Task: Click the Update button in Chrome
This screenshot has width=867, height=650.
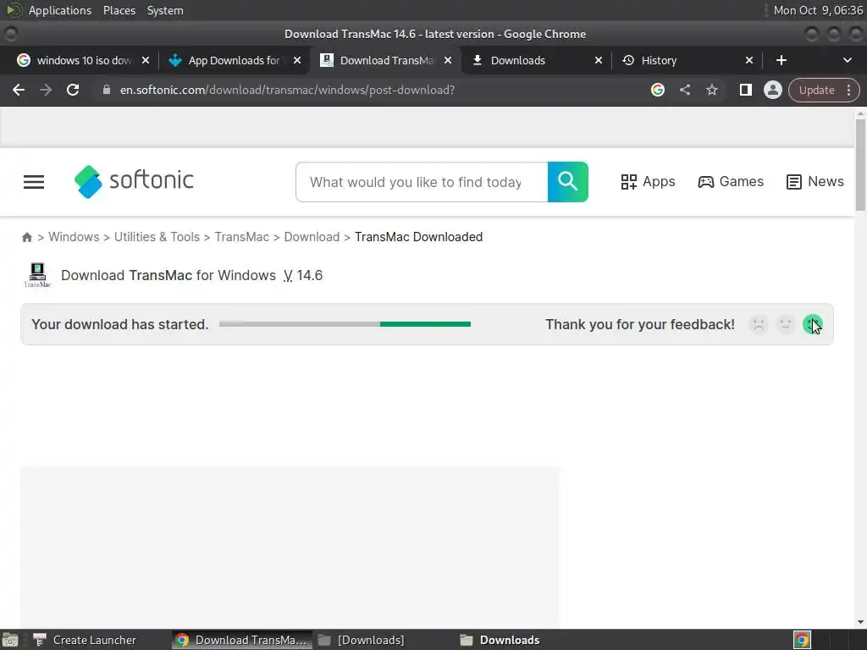Action: pyautogui.click(x=816, y=90)
